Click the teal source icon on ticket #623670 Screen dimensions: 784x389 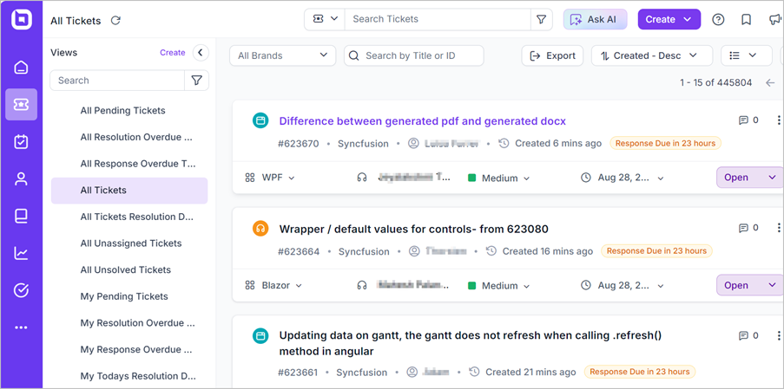260,120
